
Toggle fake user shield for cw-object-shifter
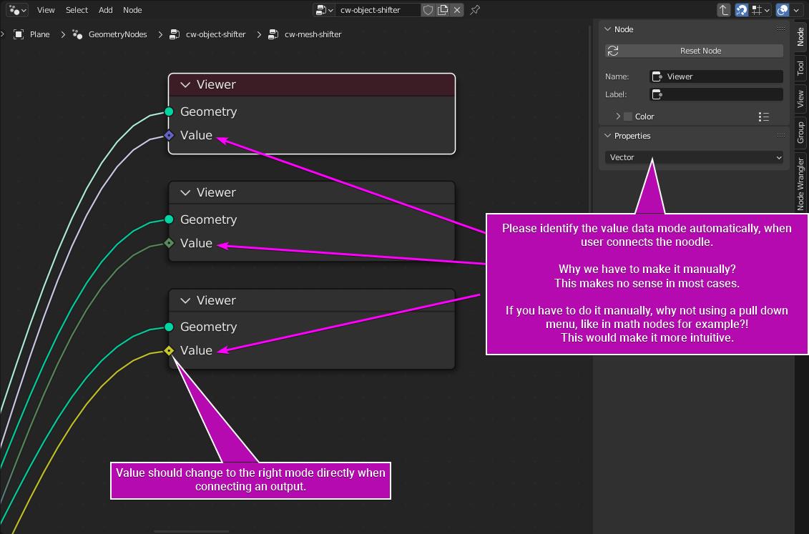(x=428, y=10)
